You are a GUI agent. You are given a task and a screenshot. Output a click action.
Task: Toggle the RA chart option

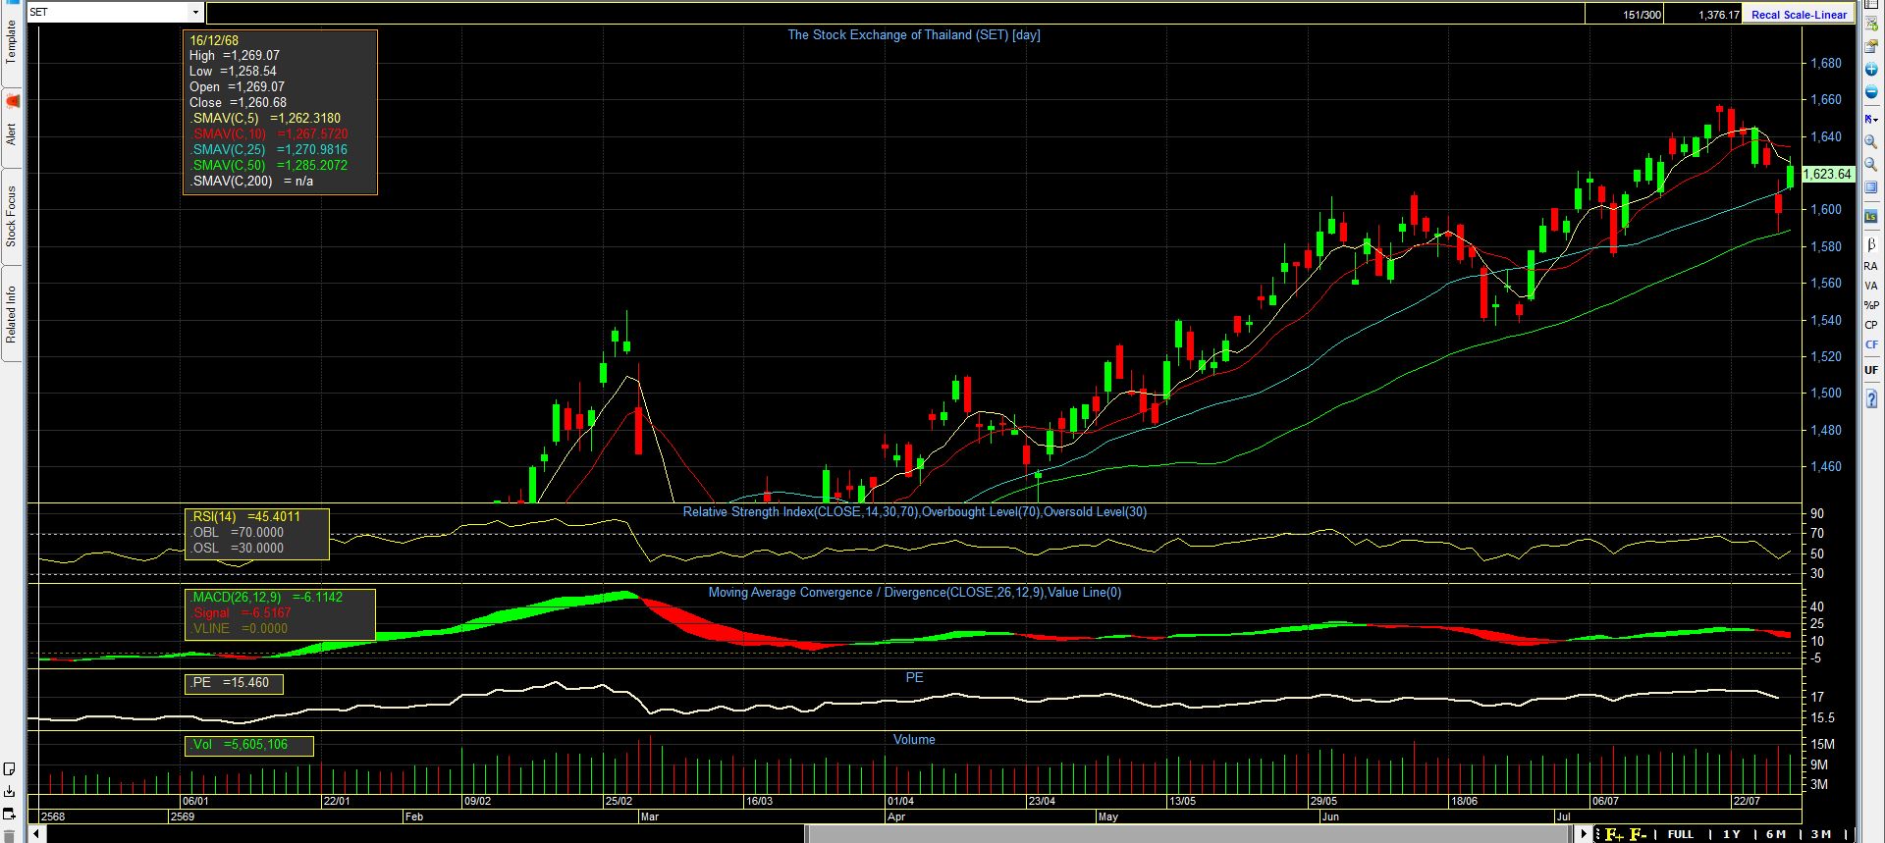[x=1871, y=266]
